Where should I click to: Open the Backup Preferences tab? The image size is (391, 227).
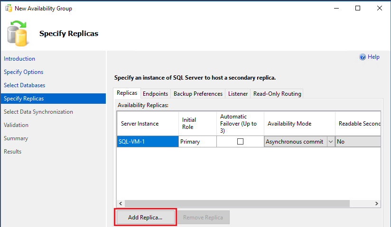198,94
